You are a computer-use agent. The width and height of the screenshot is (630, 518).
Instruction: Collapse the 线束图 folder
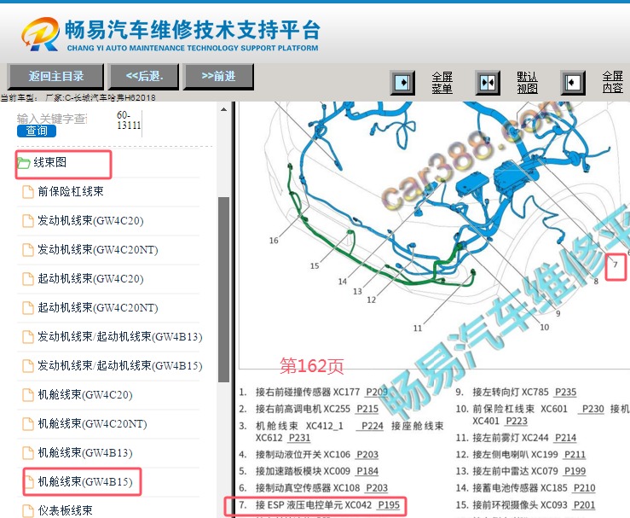(x=49, y=162)
